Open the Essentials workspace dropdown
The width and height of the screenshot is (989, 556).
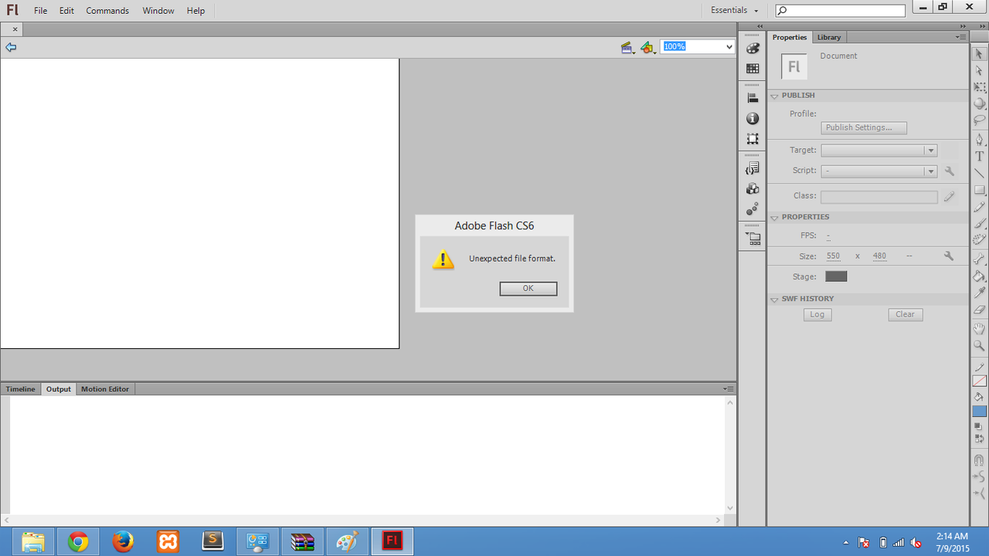pos(735,11)
